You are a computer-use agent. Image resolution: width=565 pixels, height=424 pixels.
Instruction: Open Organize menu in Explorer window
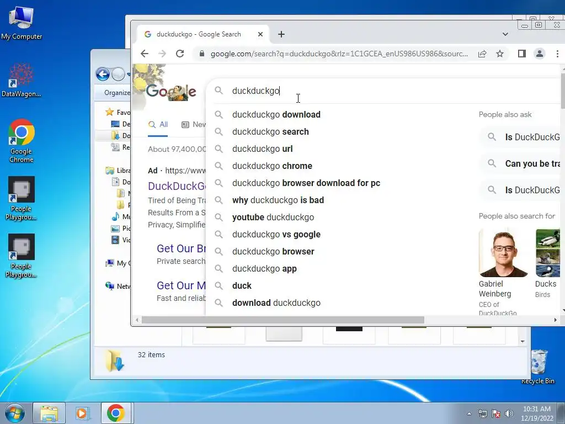coord(117,93)
